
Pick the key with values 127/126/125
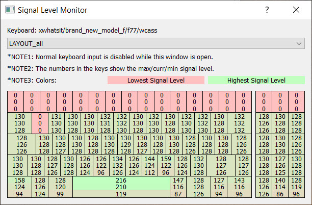point(280,166)
